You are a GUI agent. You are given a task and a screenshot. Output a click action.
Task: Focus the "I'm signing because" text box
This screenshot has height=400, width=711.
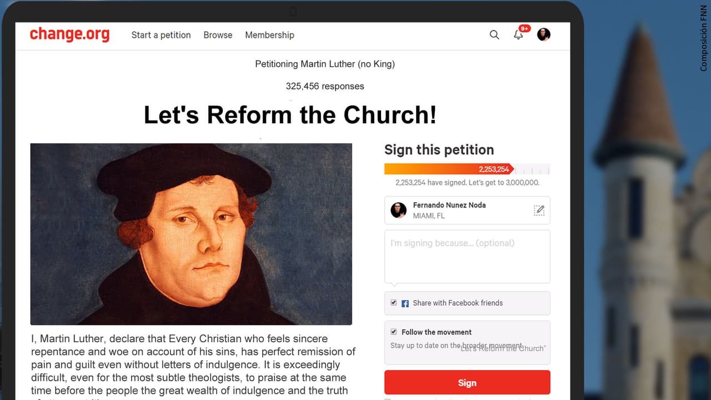coord(467,257)
